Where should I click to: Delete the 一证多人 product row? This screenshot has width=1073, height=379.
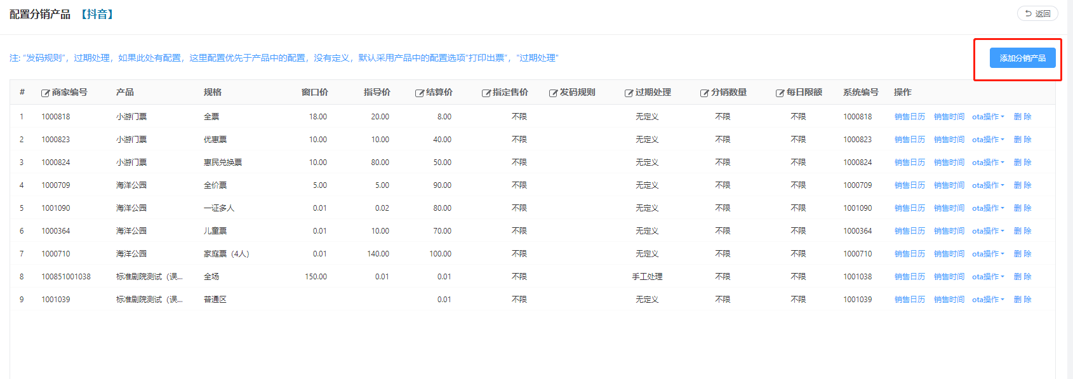point(1022,208)
